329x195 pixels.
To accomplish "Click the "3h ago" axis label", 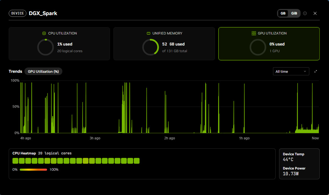I will (95, 138).
